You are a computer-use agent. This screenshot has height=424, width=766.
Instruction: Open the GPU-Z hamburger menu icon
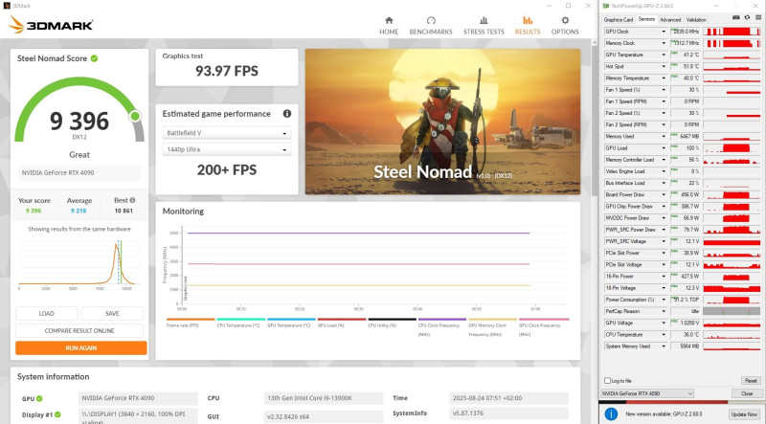(758, 18)
